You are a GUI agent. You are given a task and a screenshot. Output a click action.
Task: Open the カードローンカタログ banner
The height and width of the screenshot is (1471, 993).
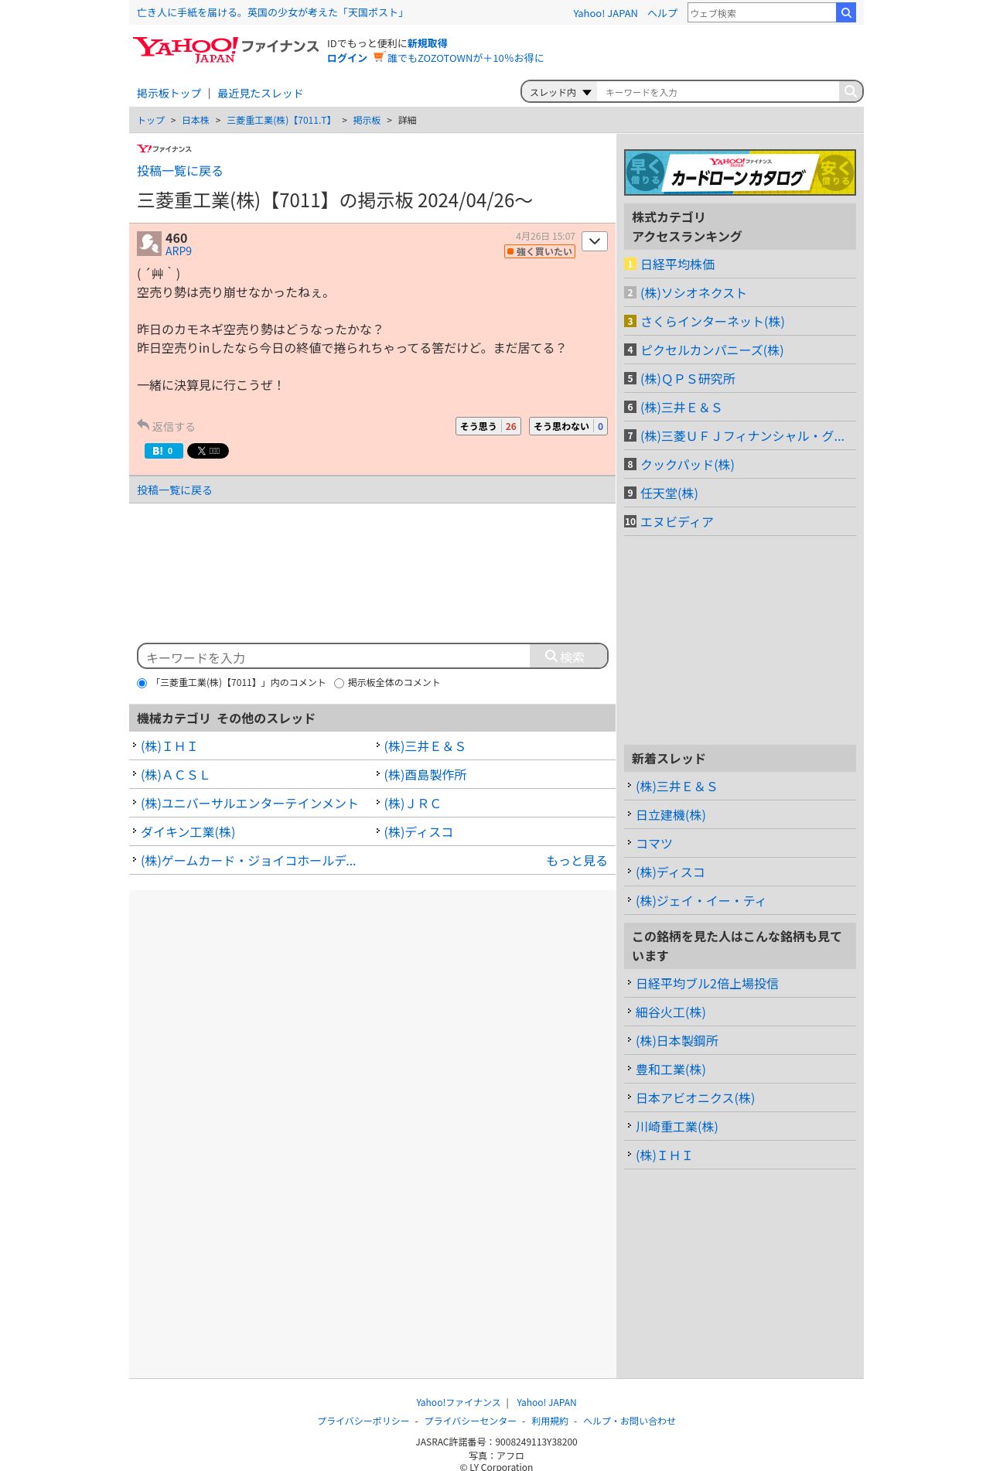pyautogui.click(x=740, y=172)
